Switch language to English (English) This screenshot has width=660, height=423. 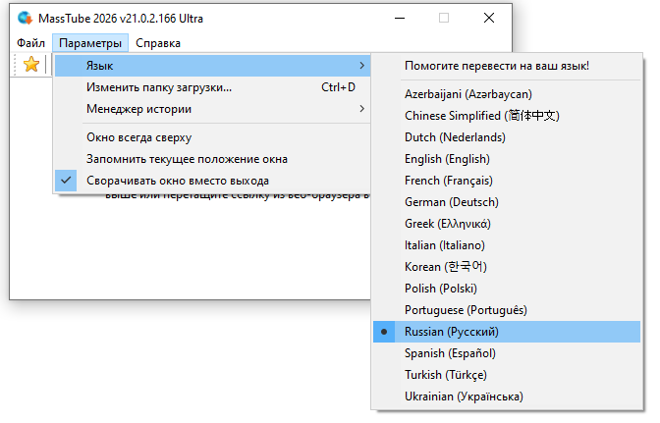pos(447,159)
